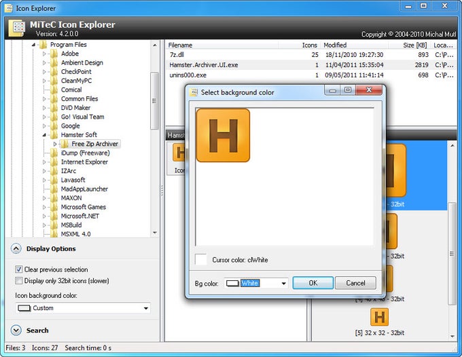Click the MiTeC Icon Explorer logo icon
The height and width of the screenshot is (357, 462).
(16, 28)
